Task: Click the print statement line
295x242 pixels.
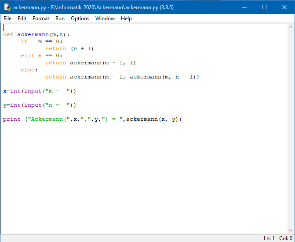Action: tap(92, 119)
